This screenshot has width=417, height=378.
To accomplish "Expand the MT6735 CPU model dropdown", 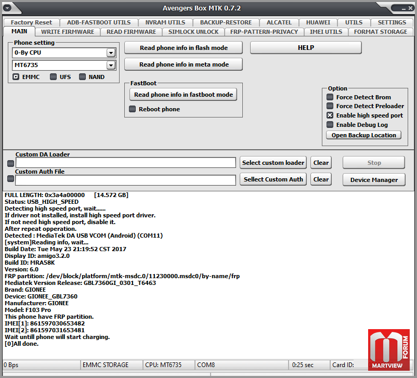I will pyautogui.click(x=111, y=65).
